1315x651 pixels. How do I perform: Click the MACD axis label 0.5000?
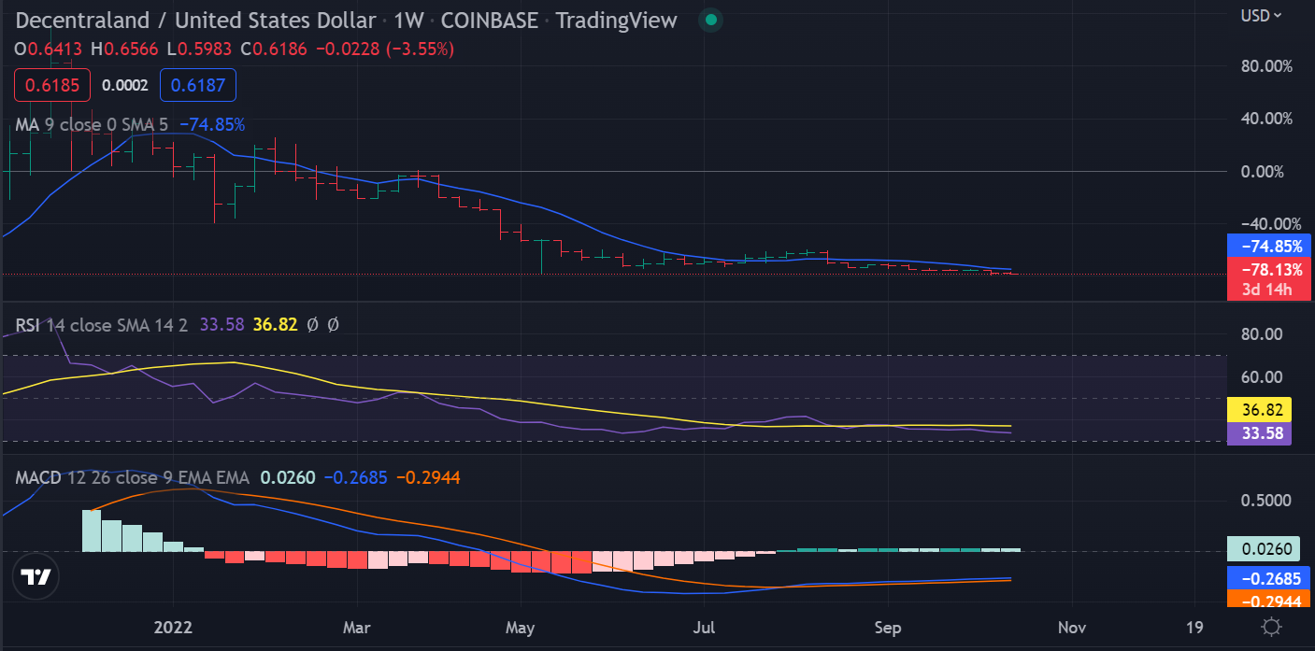click(1265, 501)
